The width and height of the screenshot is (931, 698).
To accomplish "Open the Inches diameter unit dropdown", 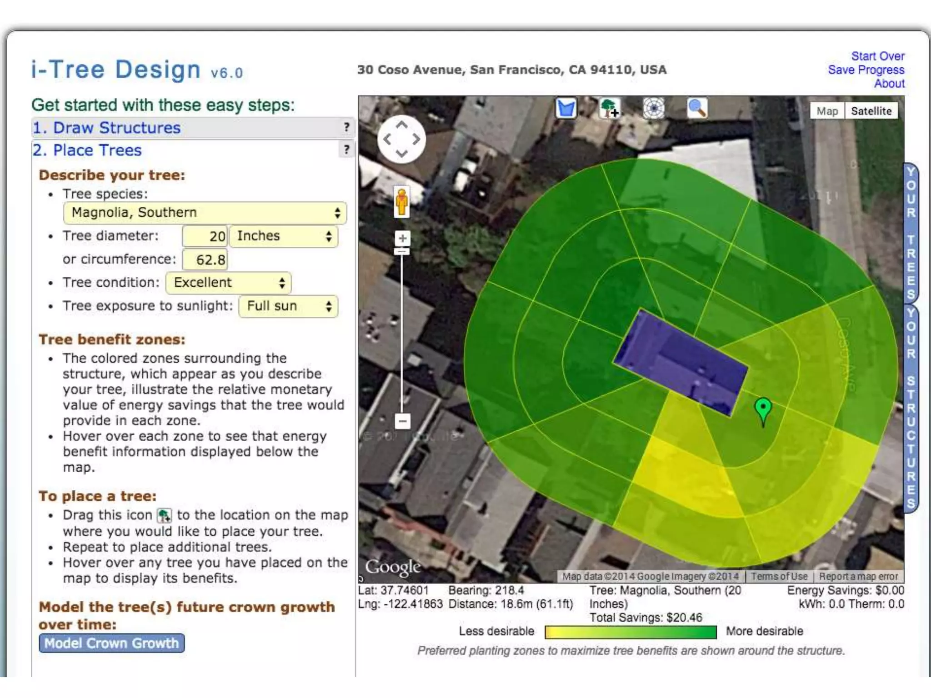I will (x=283, y=236).
